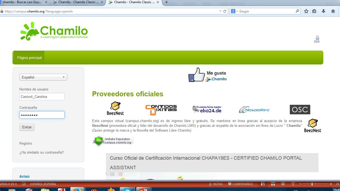This screenshot has width=340, height=191.
Task: Click the PowerPoint zoom slider handle
Action: pos(312,184)
